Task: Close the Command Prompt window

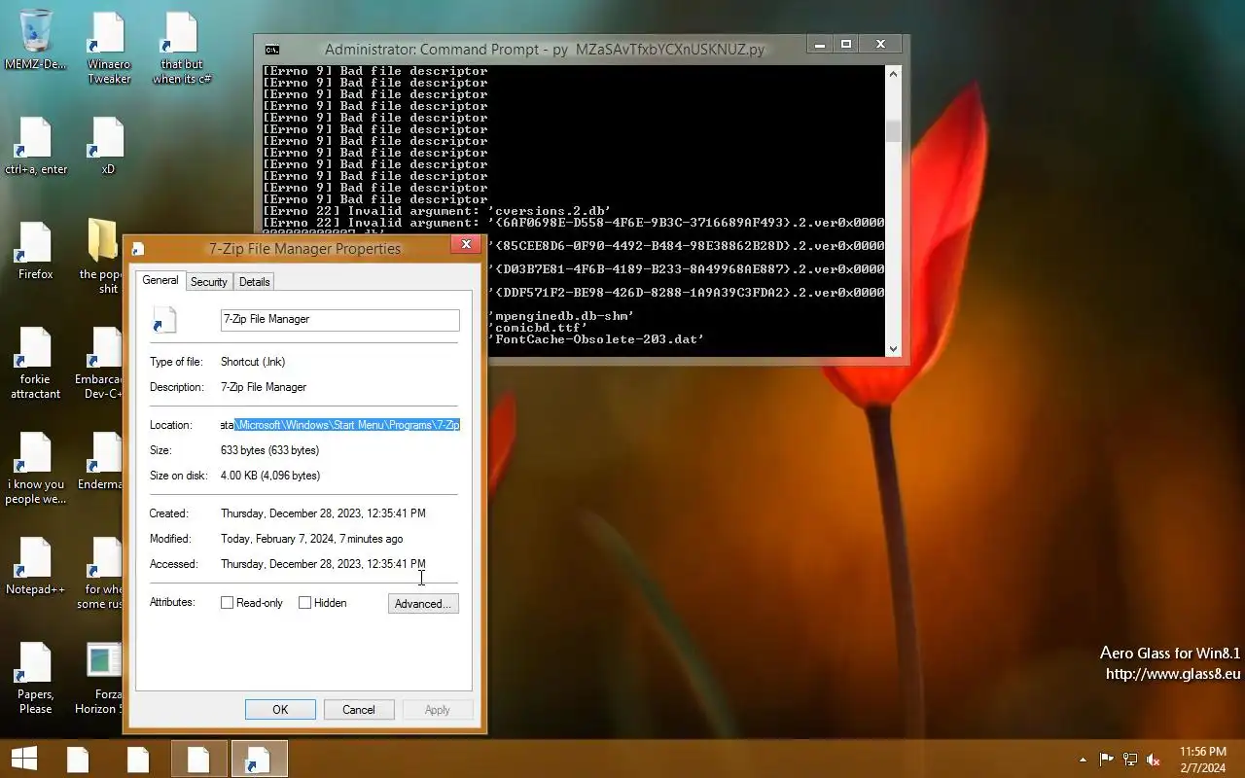Action: [880, 44]
